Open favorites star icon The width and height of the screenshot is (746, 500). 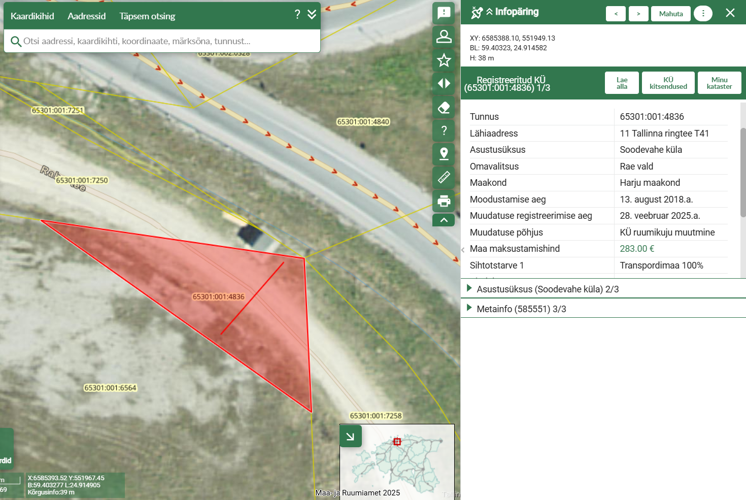(x=444, y=60)
